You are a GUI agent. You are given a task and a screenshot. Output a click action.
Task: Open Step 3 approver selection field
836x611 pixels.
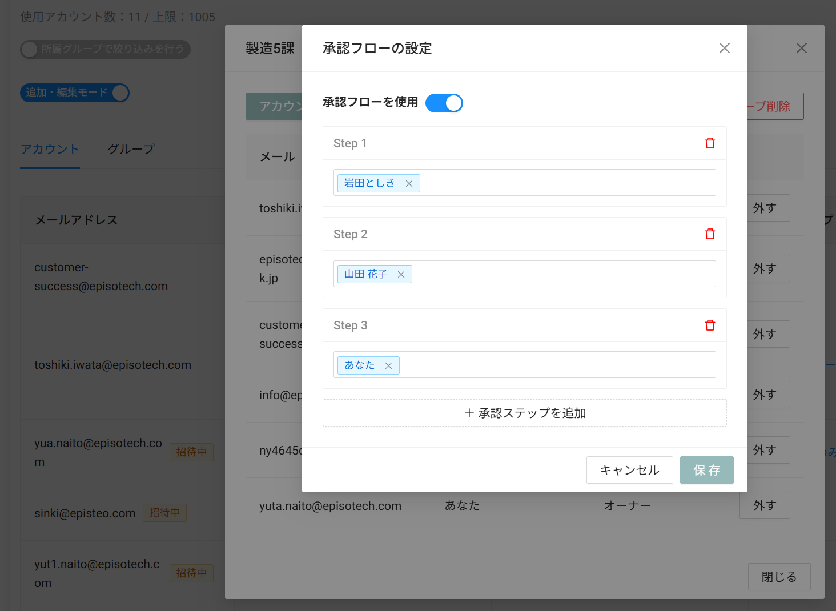[557, 365]
